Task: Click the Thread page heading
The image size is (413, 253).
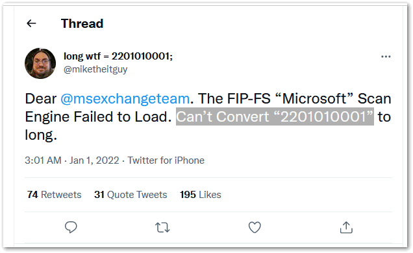Action: pos(82,23)
